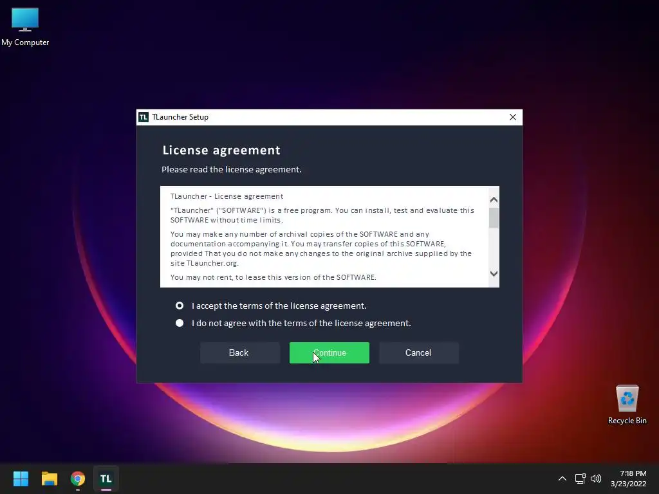The width and height of the screenshot is (659, 494).
Task: Open the Windows Start menu
Action: click(21, 479)
